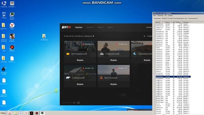Select the winlogon.exe process row
Viewport: 204px width, 115px height.
tap(173, 28)
